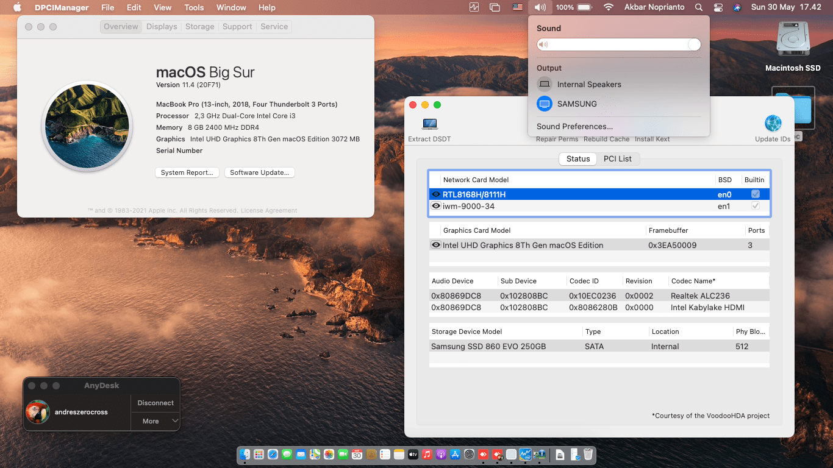Image resolution: width=833 pixels, height=468 pixels.
Task: Launch FaceTime from the dock
Action: click(343, 455)
